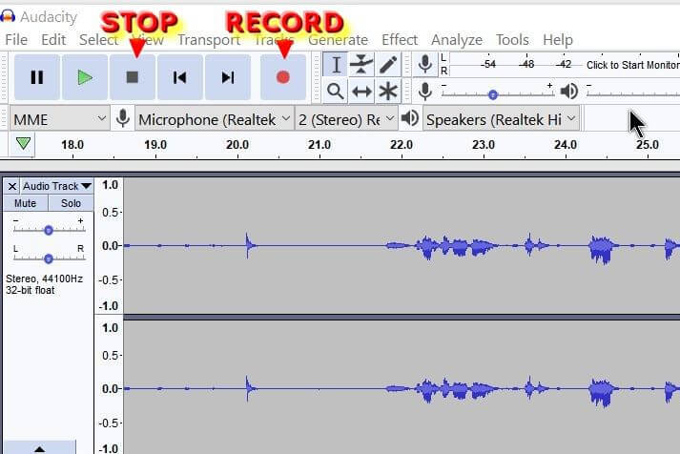Click the left channel waveform display
The width and height of the screenshot is (680, 454).
click(402, 245)
